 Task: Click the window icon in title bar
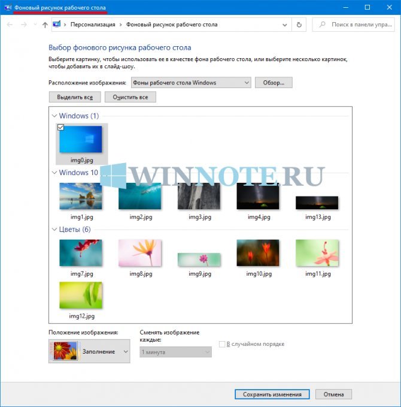8,8
